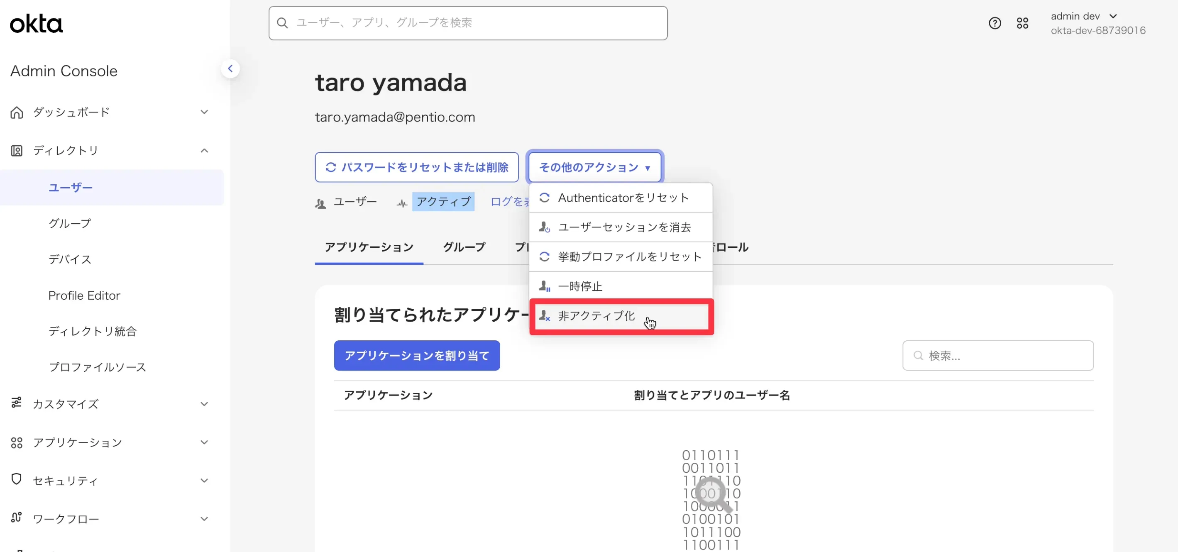
Task: Open Profile Editor in sidebar
Action: click(84, 296)
